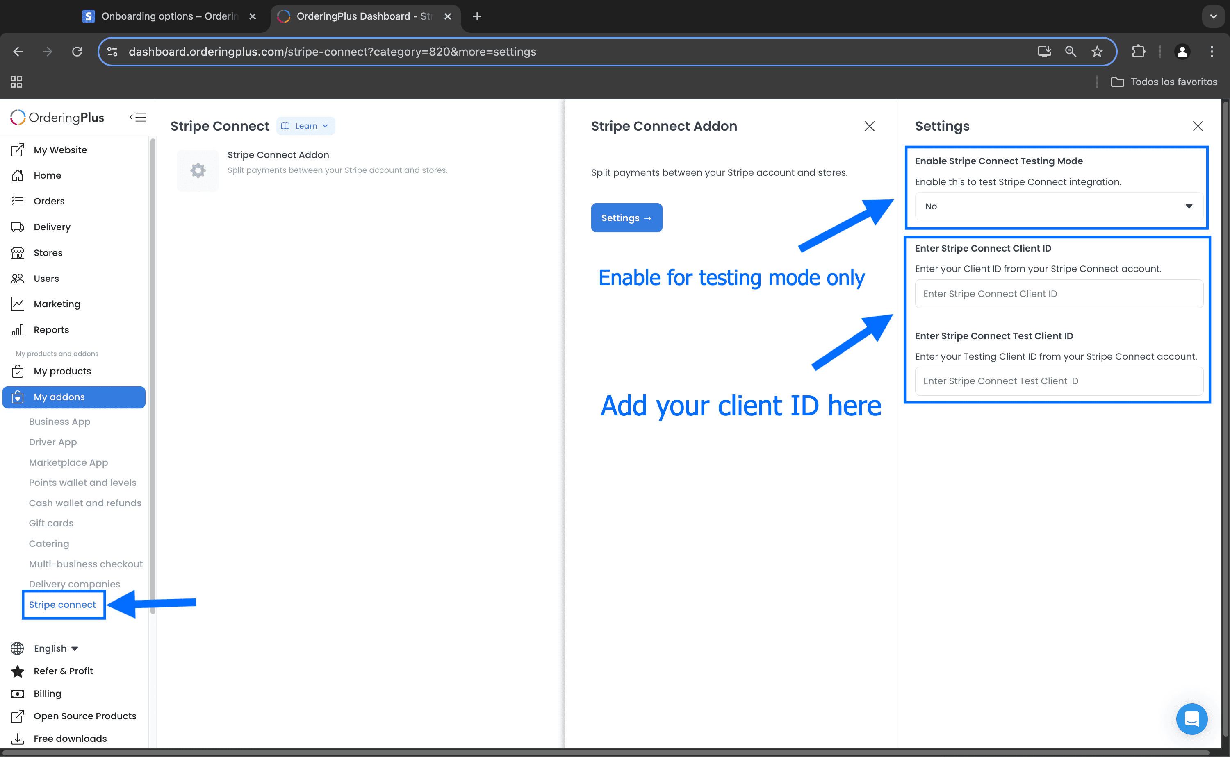Click the Stripe Connect Addon gear icon

coord(198,170)
